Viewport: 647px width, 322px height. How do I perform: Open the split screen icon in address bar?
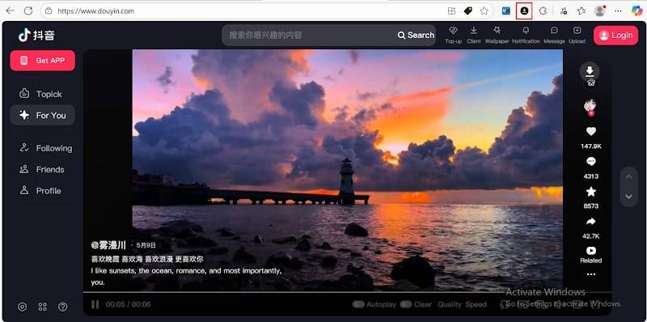(452, 11)
